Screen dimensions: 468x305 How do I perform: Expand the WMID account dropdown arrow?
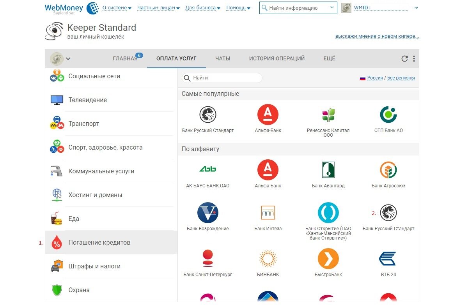(416, 8)
